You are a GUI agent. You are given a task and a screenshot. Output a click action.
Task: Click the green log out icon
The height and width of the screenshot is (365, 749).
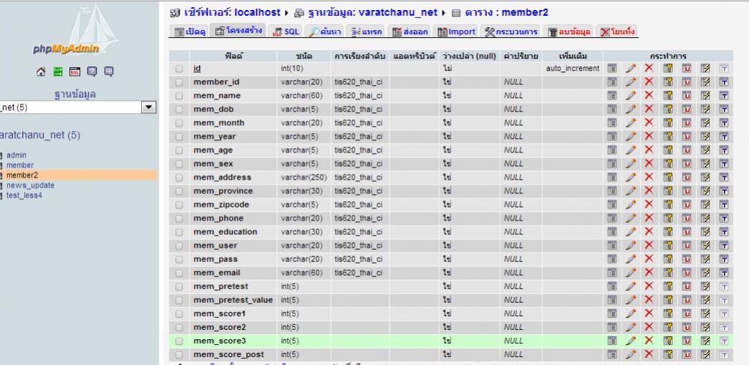[57, 72]
